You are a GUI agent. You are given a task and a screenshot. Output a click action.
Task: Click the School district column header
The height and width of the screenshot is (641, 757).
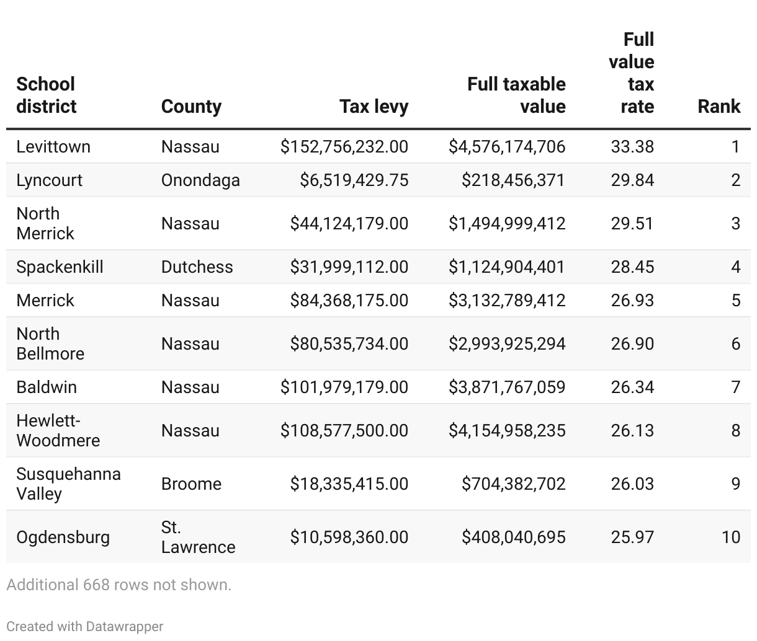[46, 95]
